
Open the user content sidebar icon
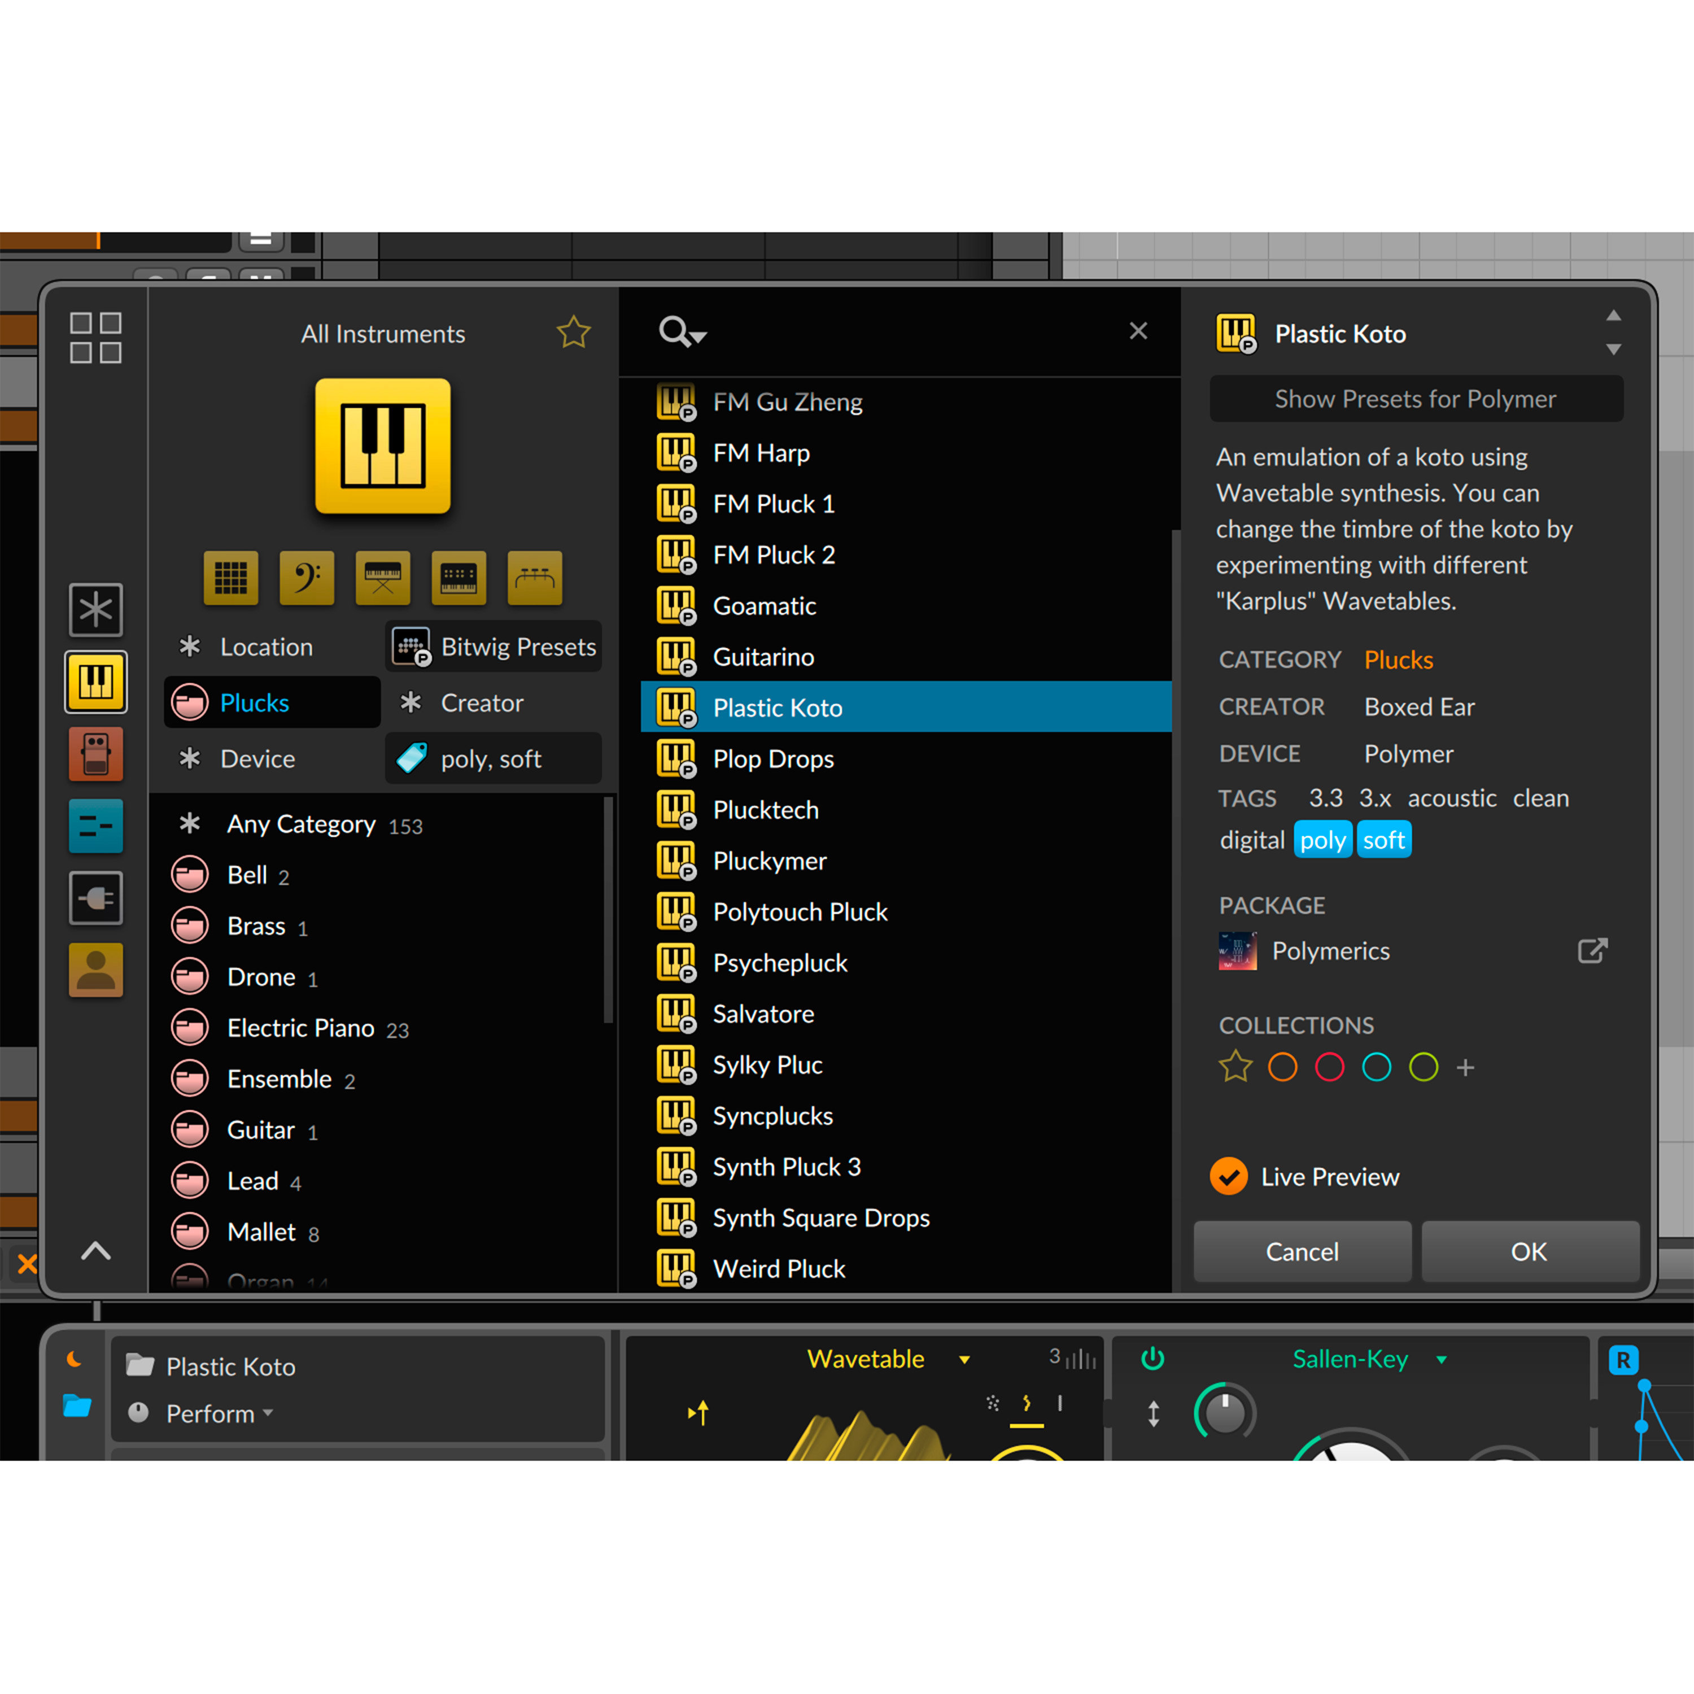tap(95, 970)
